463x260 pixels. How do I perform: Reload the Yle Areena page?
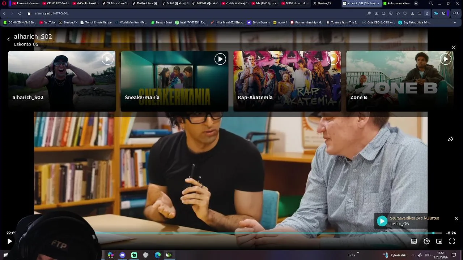tap(20, 13)
